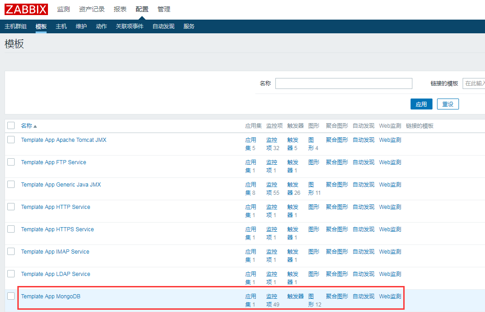Open Template App HTTPS Service link
The width and height of the screenshot is (485, 312).
pyautogui.click(x=58, y=229)
